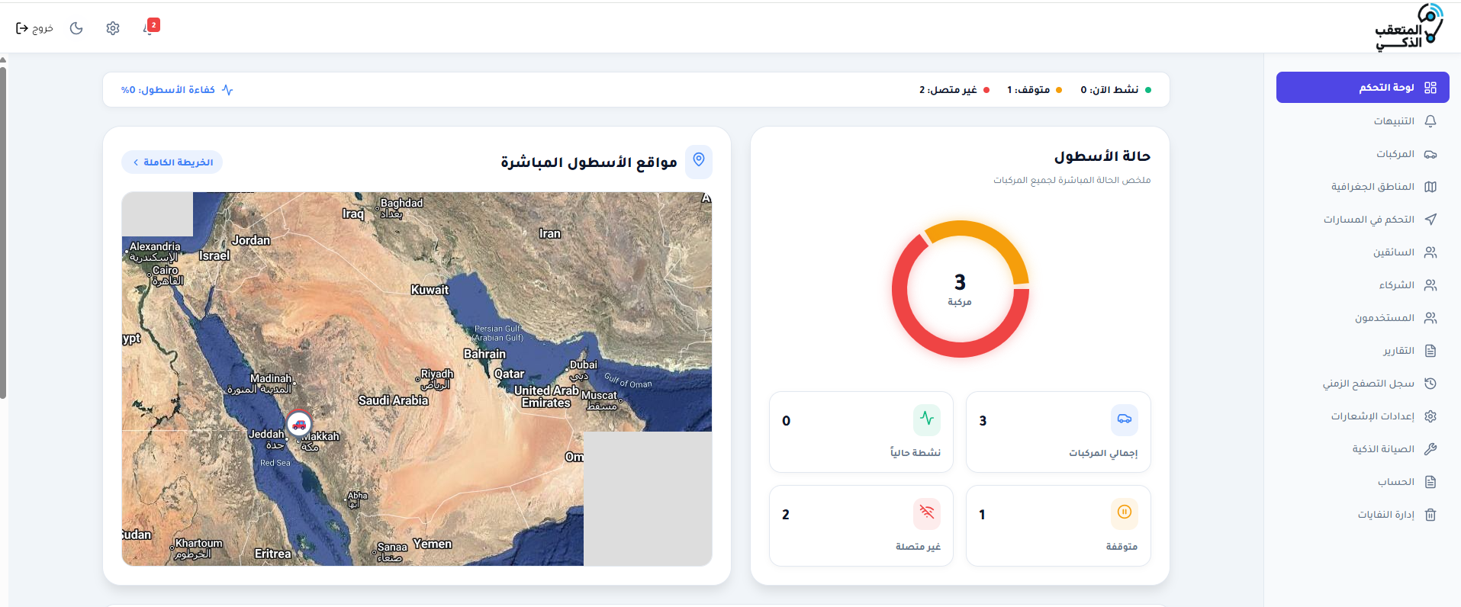This screenshot has height=607, width=1461.
Task: Click the document icon beside التقارير
Action: pyautogui.click(x=1430, y=351)
